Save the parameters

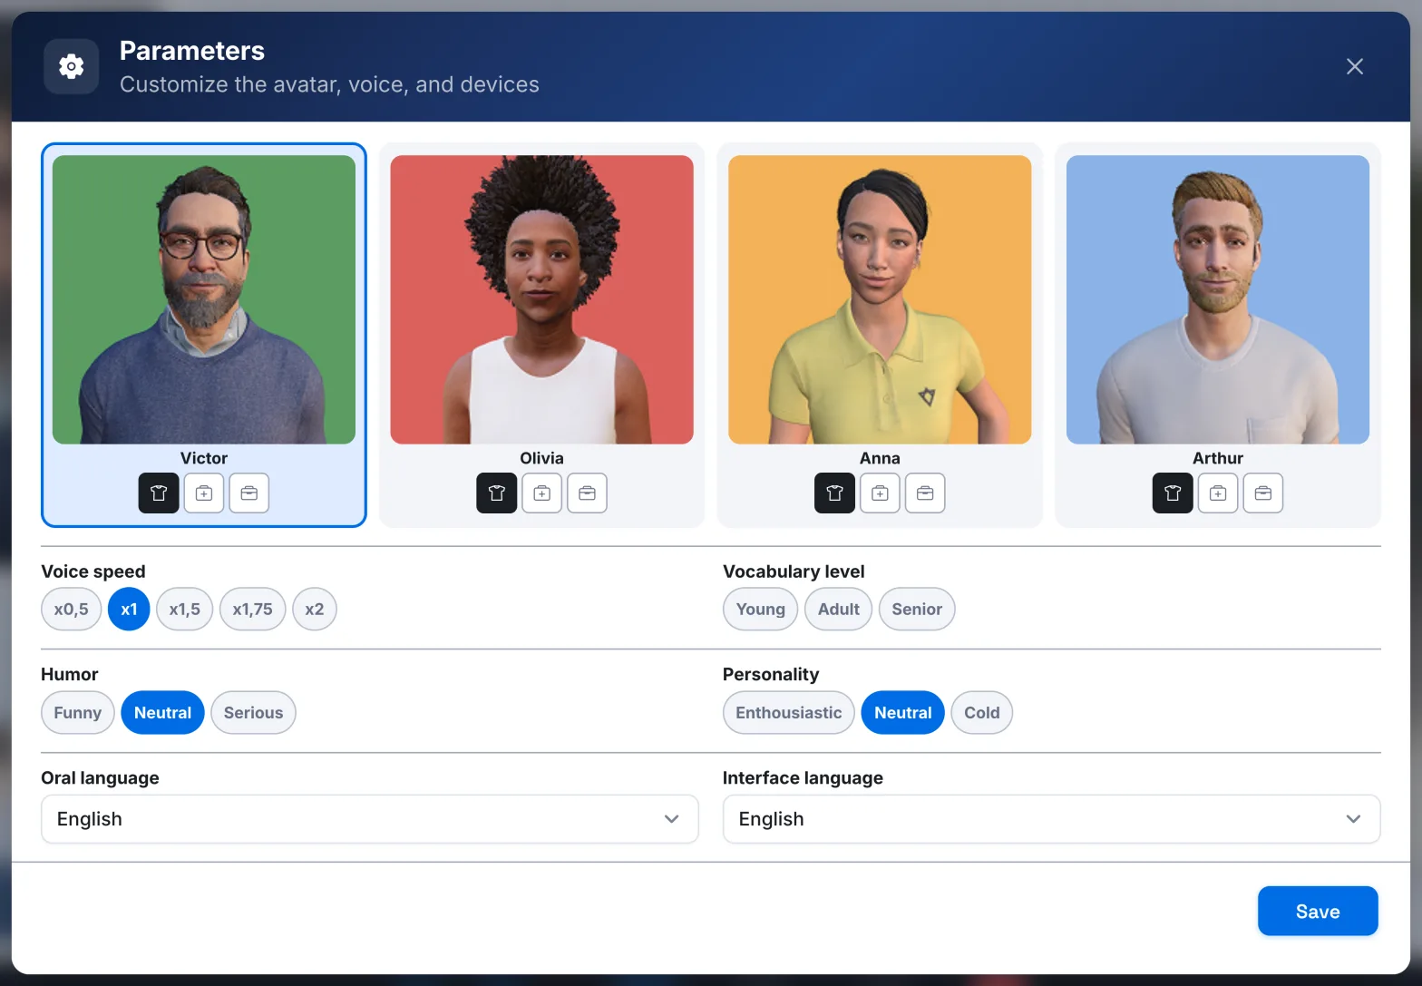[x=1318, y=912]
